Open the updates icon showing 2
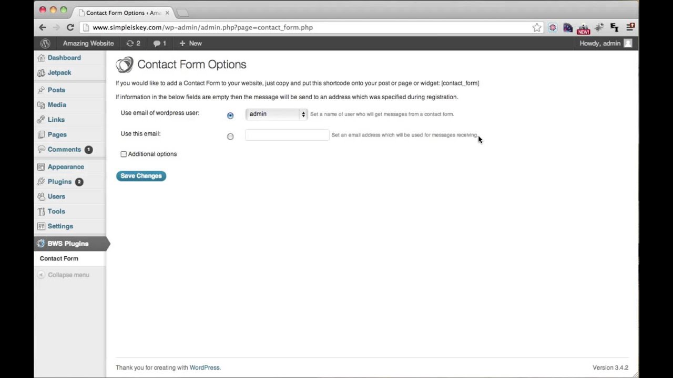 coord(134,44)
